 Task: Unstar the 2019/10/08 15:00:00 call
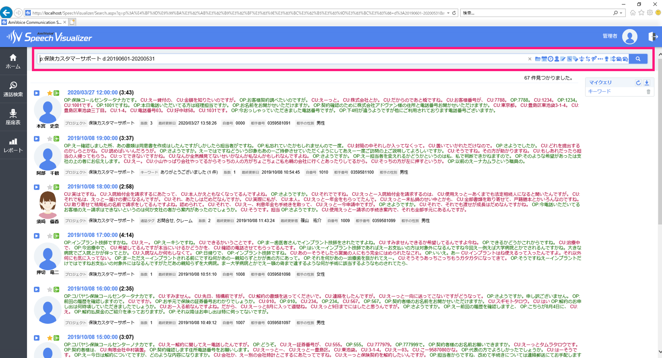click(50, 338)
